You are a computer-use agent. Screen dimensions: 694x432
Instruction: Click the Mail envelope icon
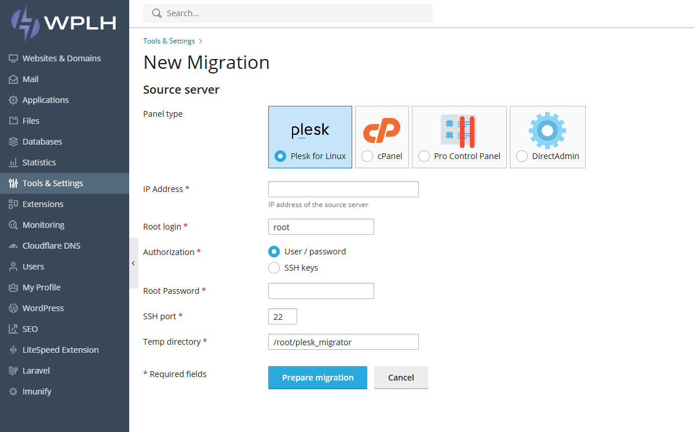coord(13,79)
